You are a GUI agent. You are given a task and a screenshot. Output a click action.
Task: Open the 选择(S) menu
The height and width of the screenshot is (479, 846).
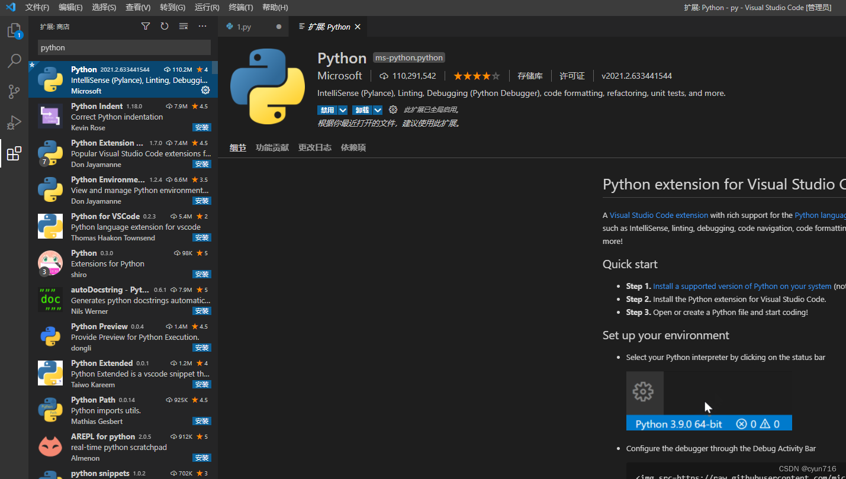[104, 7]
